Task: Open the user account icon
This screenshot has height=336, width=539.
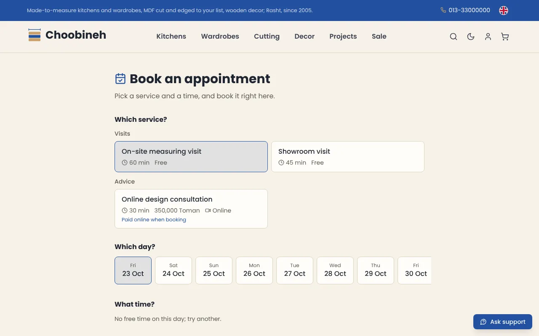Action: (488, 37)
